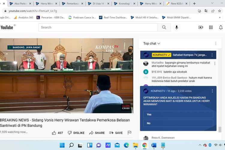Vote No in the poll
Viewport: 225px width, 150px height.
pos(178,123)
